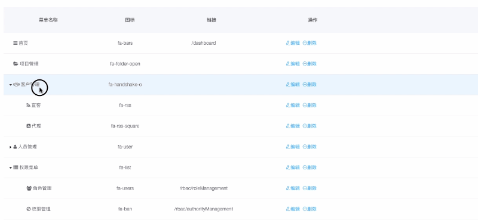
Task: Click the ban icon beside 权限管理
Action: [29, 209]
